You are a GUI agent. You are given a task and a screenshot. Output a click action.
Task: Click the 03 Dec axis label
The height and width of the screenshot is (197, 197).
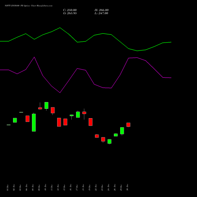coord(20,188)
